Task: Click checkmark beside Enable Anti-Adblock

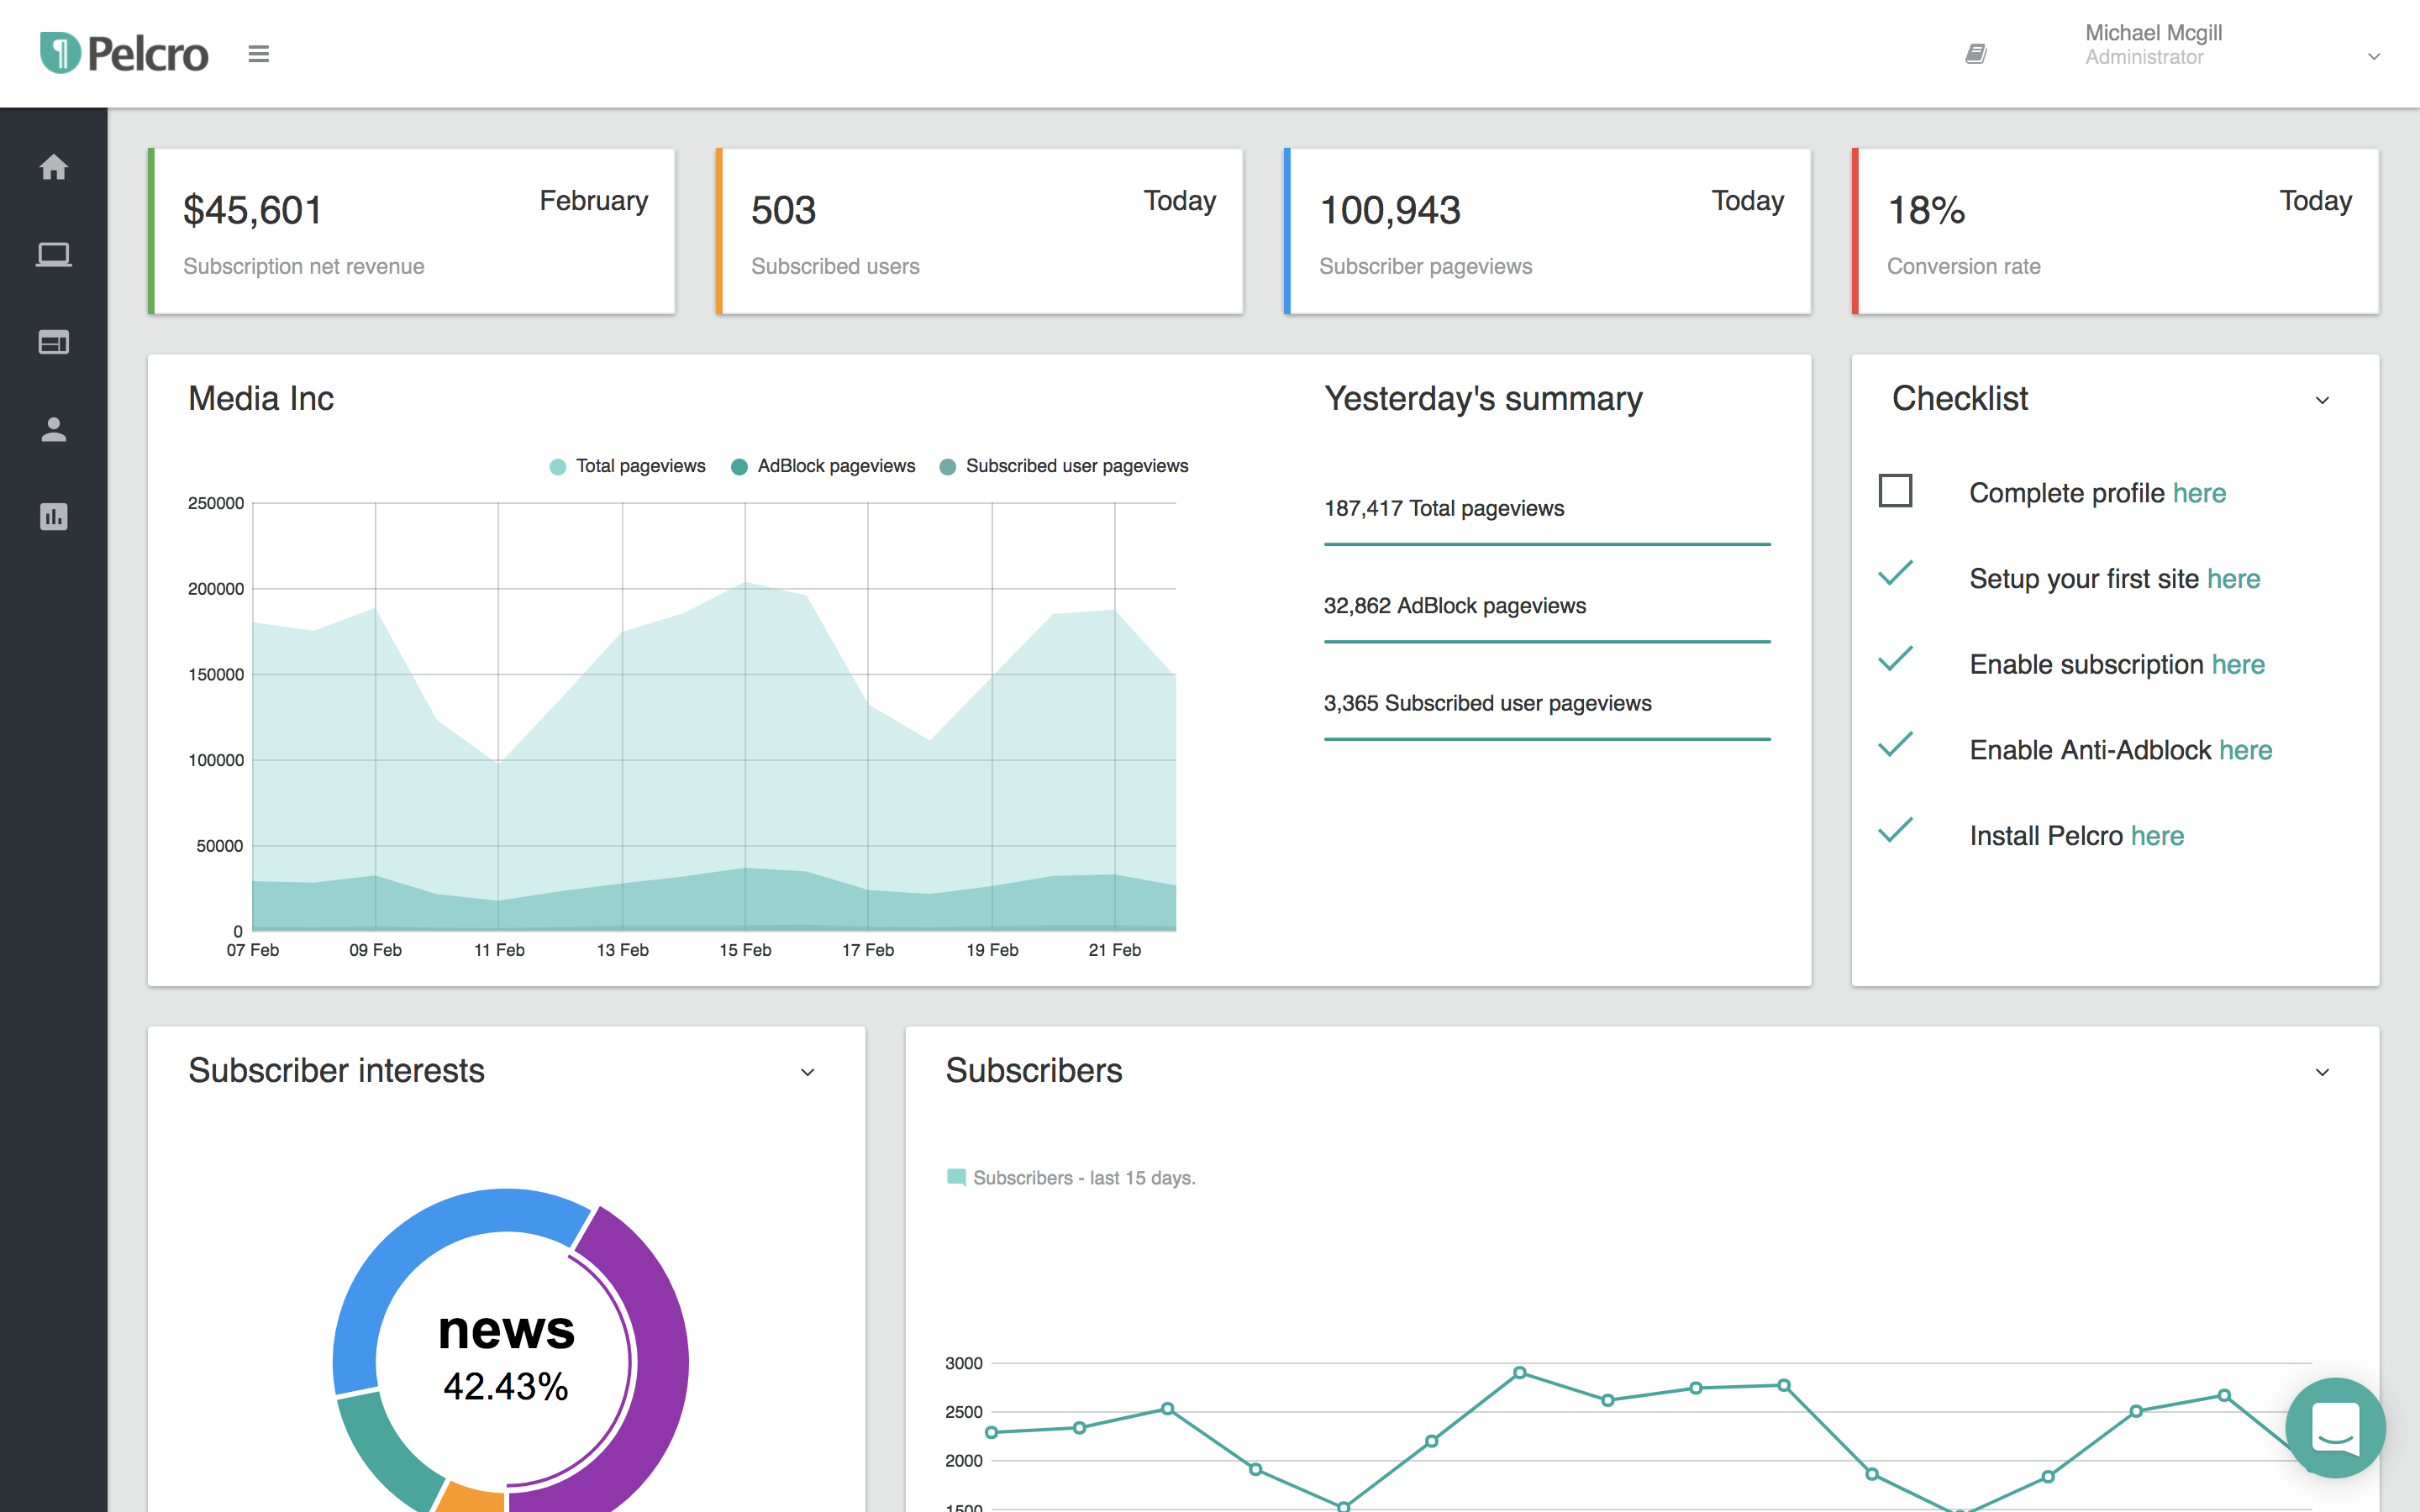Action: (1895, 745)
